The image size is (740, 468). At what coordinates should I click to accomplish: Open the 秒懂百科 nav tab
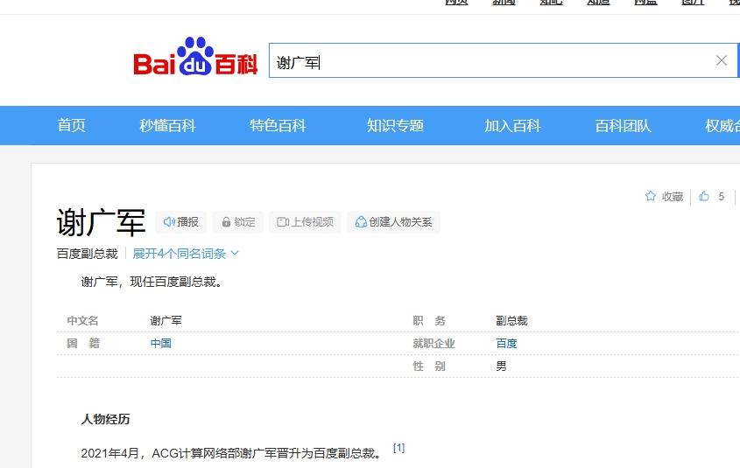167,125
